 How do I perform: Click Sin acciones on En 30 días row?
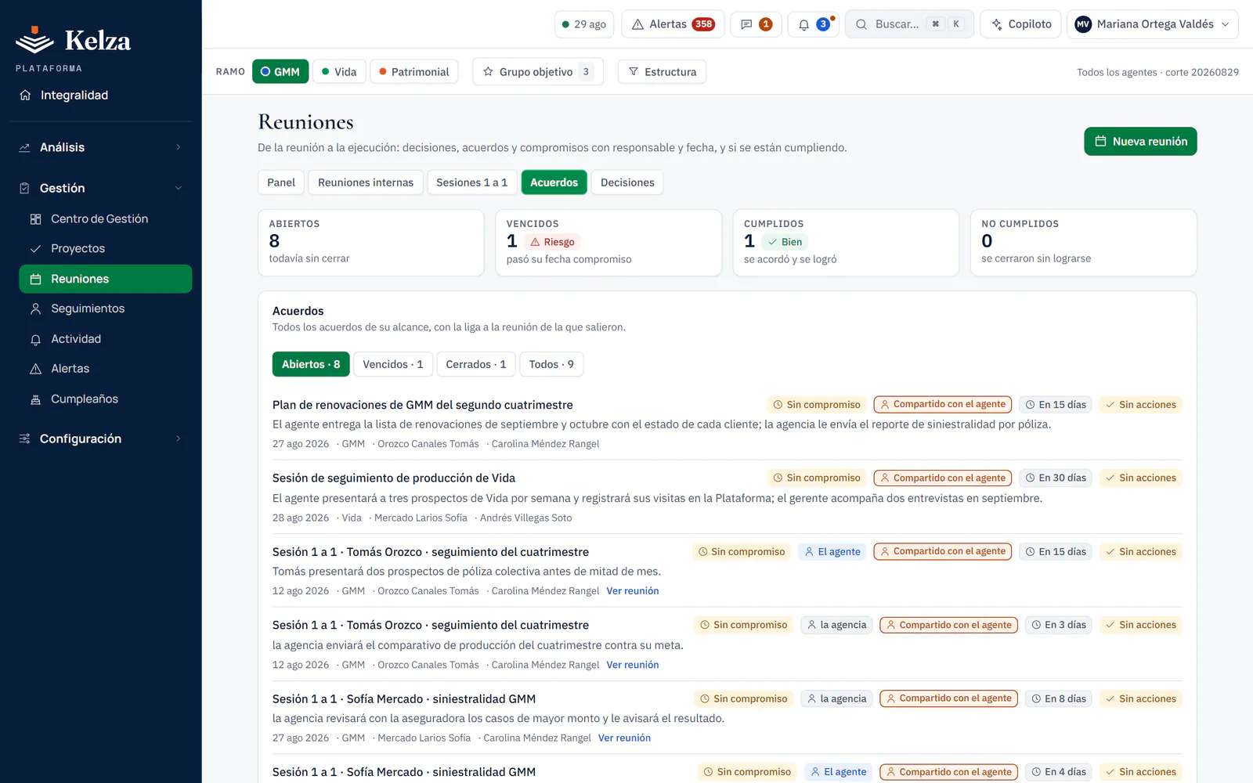1140,478
